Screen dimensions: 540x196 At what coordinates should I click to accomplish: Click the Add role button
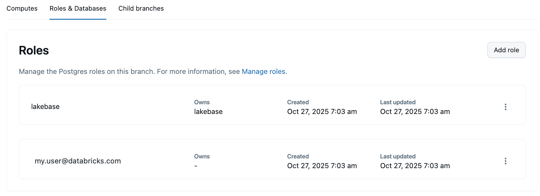[x=506, y=50]
